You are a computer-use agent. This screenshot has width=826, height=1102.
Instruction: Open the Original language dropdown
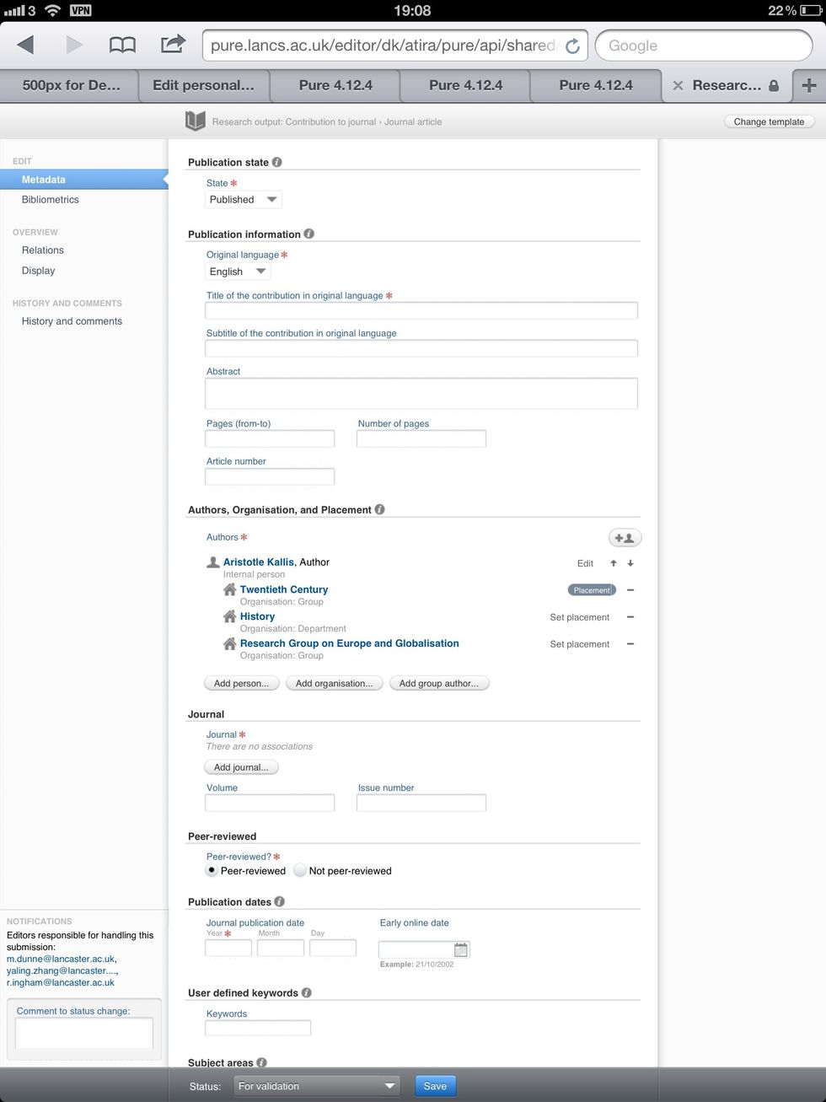click(x=237, y=271)
